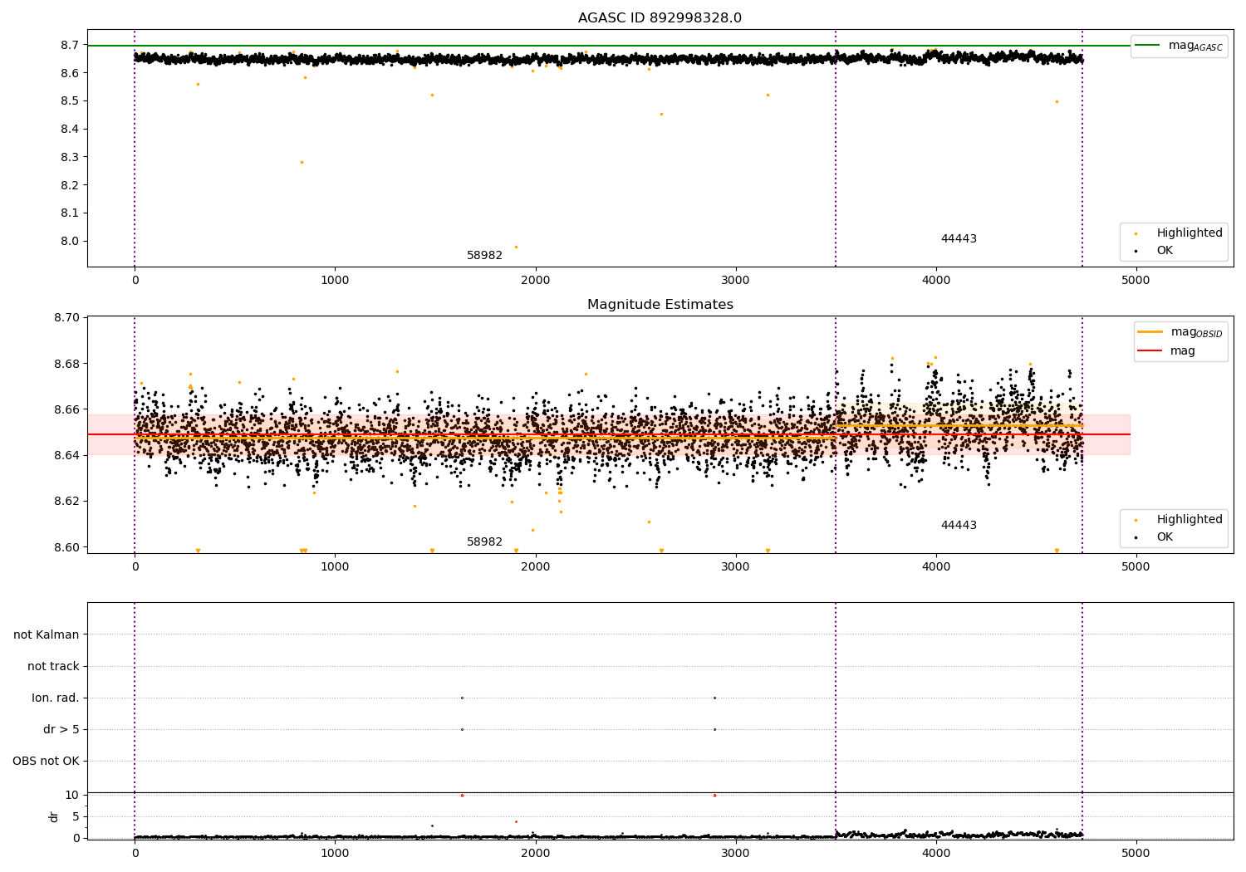Screen dimensions: 1246x872
Task: Click the 3000 x-tick under the bottom plot
Action: pos(736,854)
